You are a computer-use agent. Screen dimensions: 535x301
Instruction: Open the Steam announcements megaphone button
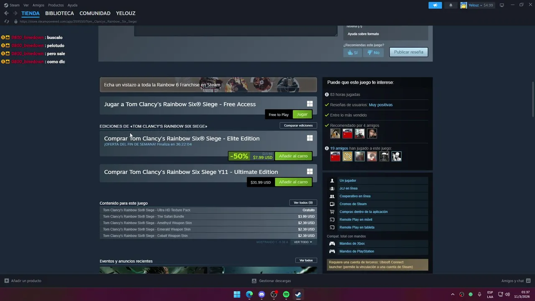[x=435, y=5]
